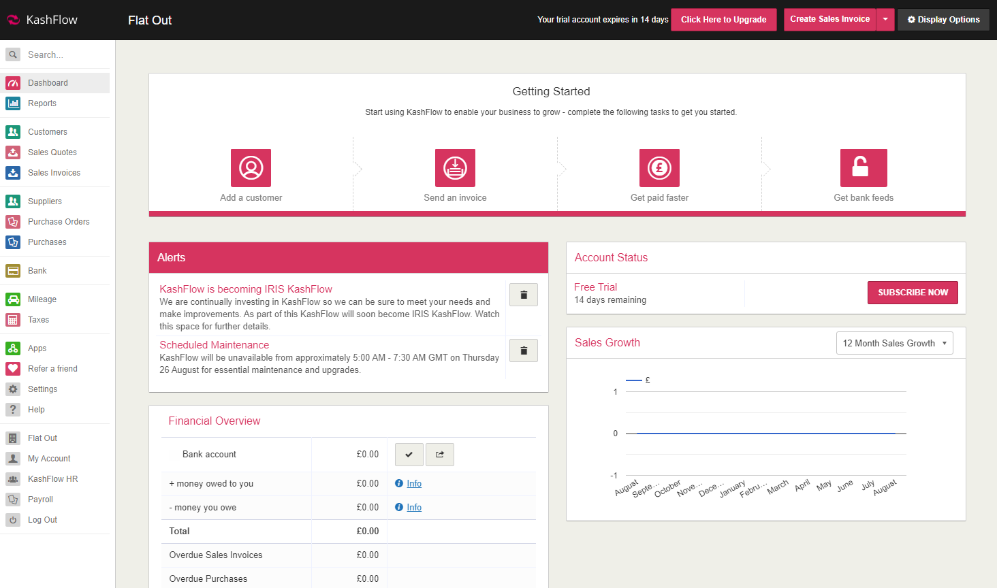The image size is (997, 588).
Task: Open the Send an invoice tile
Action: (455, 168)
